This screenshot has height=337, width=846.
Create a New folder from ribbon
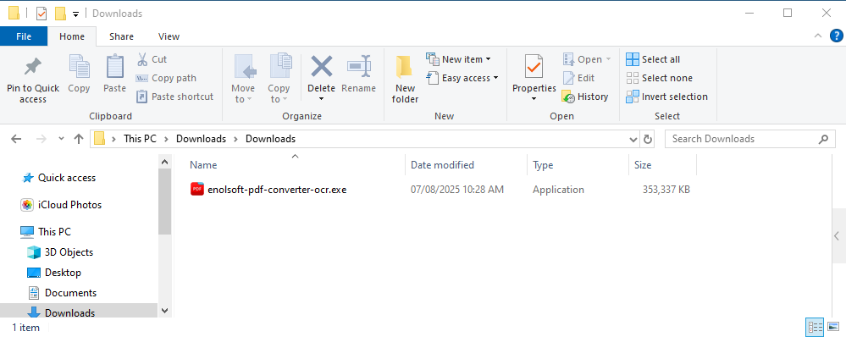click(x=406, y=80)
